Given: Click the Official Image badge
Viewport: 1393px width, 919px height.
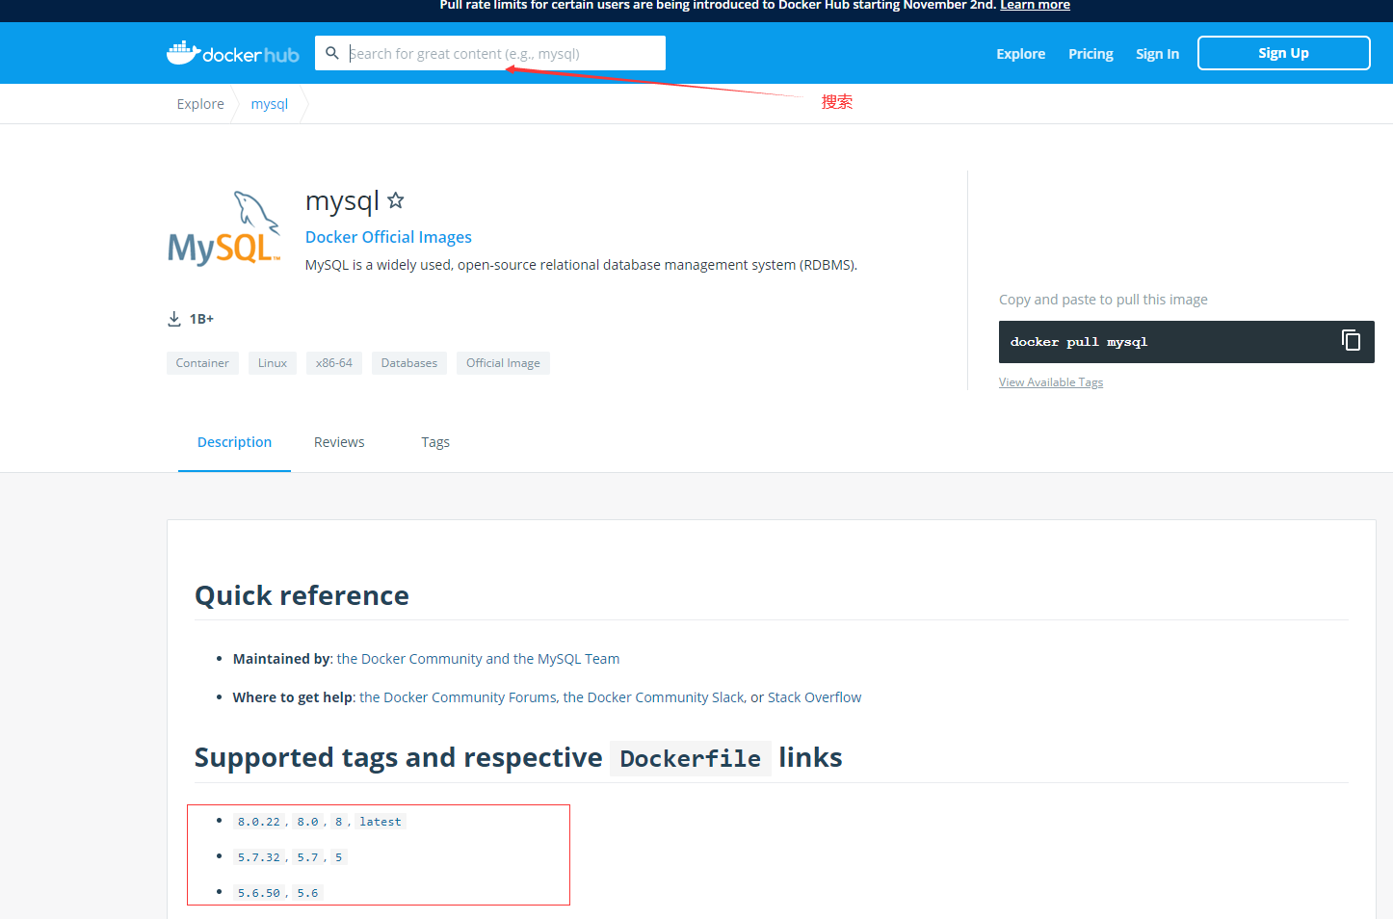Looking at the screenshot, I should 502,362.
